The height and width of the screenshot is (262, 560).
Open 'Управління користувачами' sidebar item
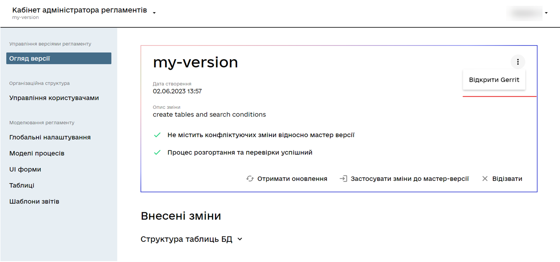(54, 98)
